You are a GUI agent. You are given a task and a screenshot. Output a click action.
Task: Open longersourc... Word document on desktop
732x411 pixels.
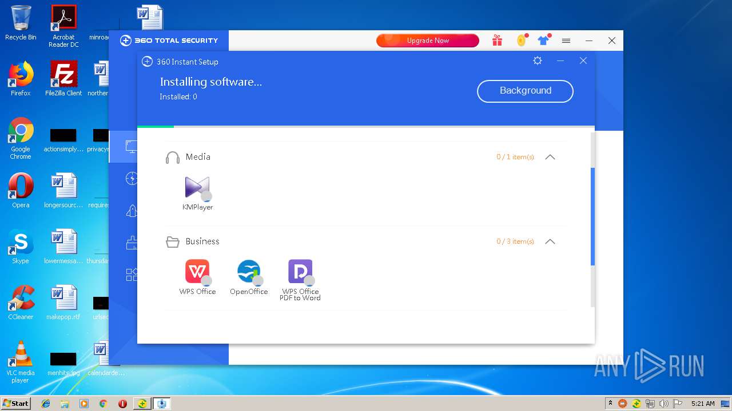coord(63,191)
